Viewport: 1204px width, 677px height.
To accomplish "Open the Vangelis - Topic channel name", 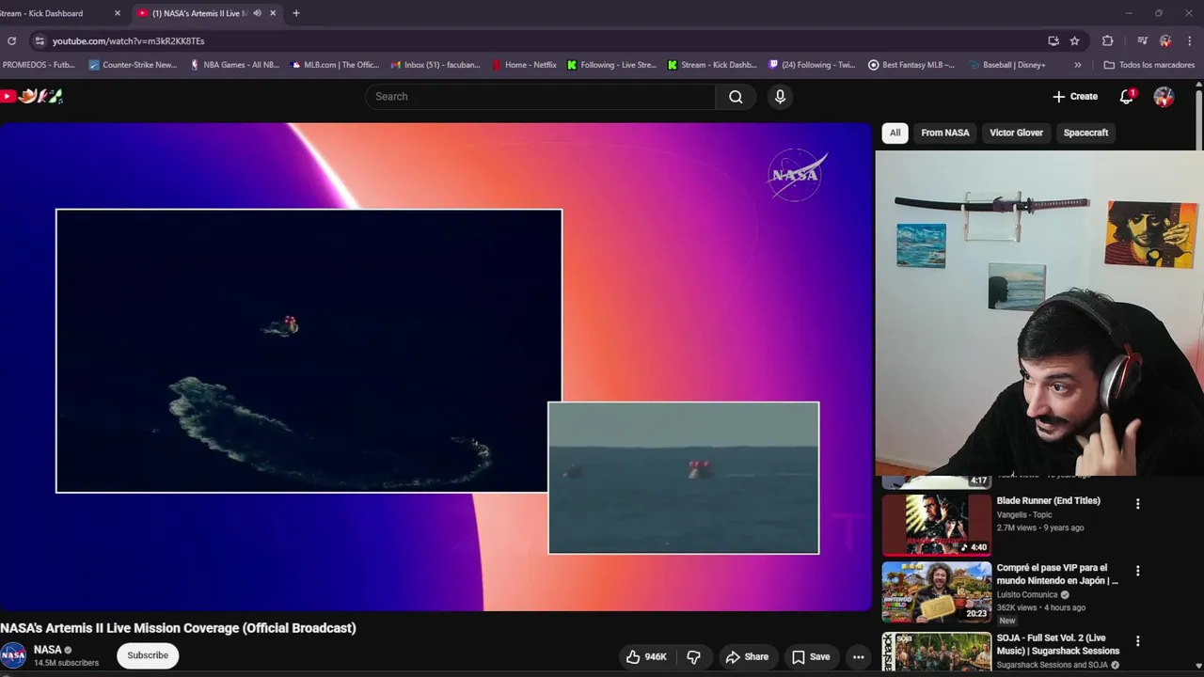I will [x=1024, y=515].
